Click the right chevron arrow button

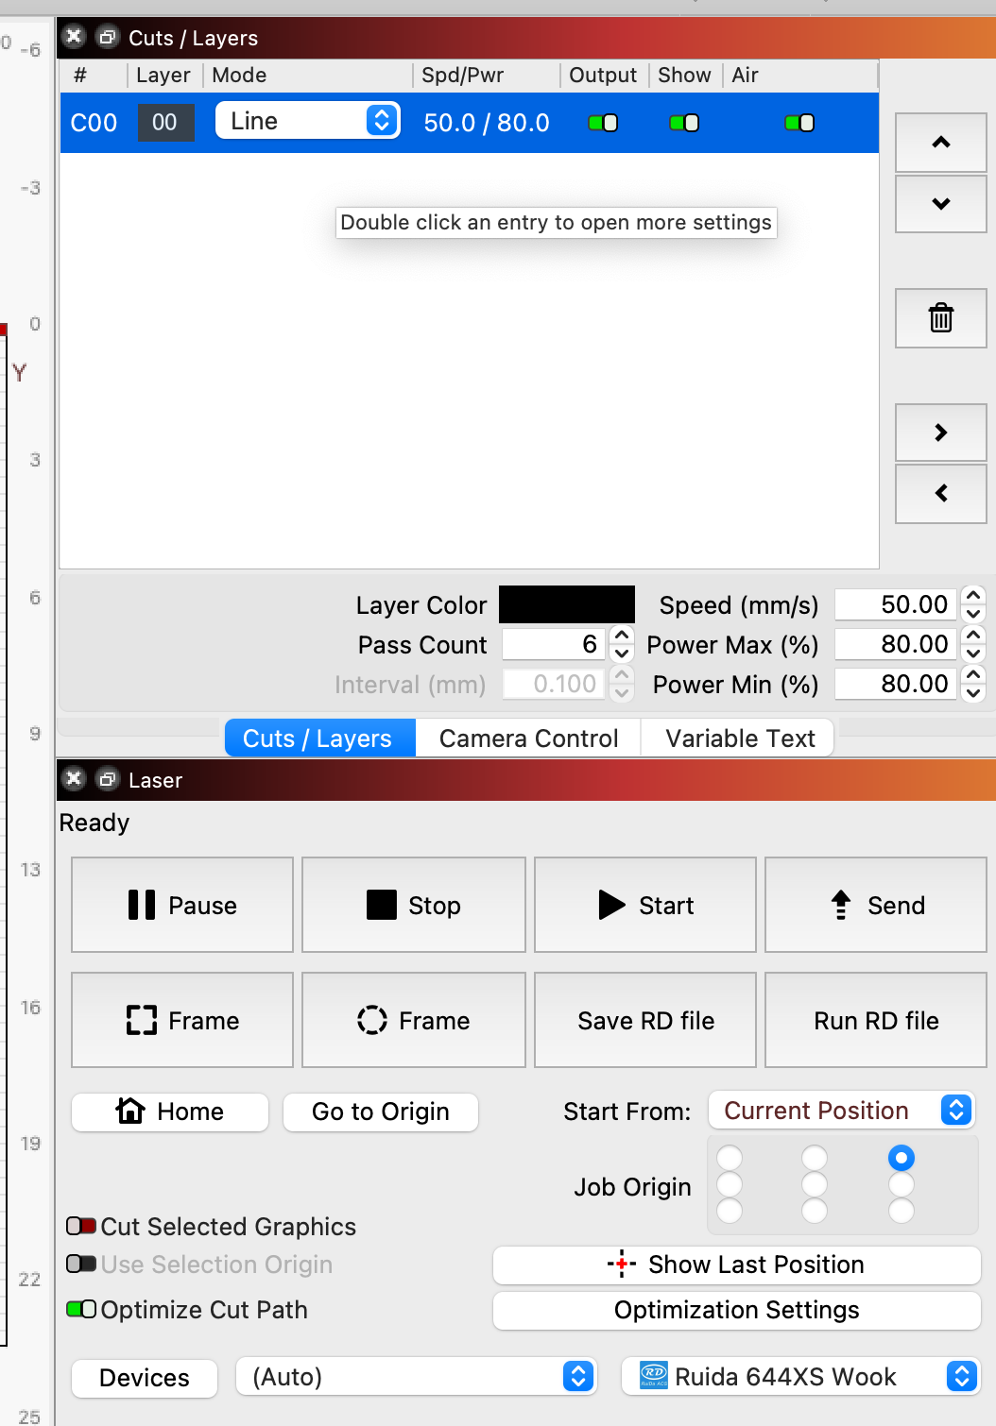pyautogui.click(x=940, y=433)
